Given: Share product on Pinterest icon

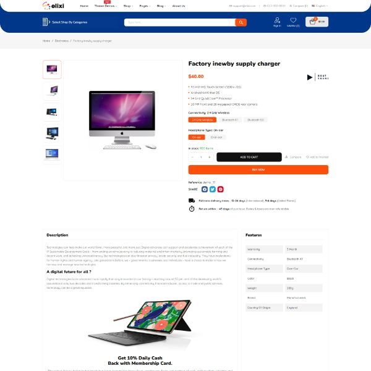Looking at the screenshot, I should [x=220, y=189].
